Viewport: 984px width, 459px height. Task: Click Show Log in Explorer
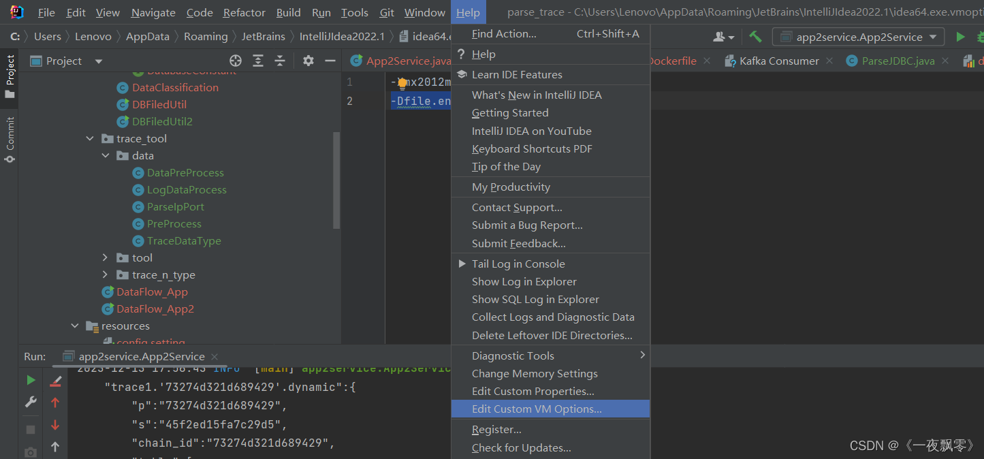click(550, 281)
